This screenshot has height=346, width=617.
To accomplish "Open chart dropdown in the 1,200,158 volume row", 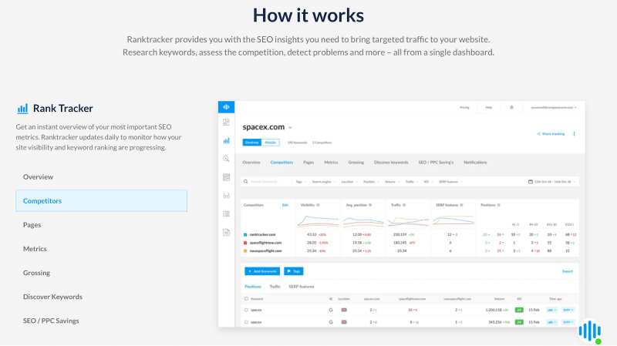I will coord(551,310).
